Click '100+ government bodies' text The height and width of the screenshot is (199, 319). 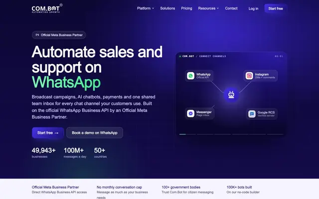(x=181, y=187)
